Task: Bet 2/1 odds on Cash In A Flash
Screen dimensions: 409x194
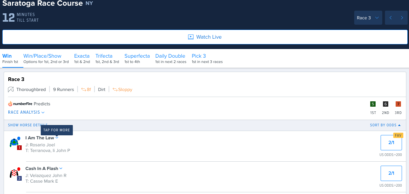Action: (x=391, y=173)
